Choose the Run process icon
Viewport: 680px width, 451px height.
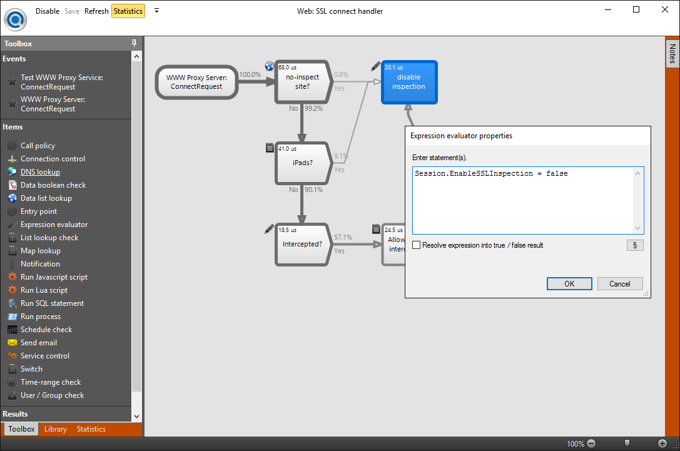point(12,317)
